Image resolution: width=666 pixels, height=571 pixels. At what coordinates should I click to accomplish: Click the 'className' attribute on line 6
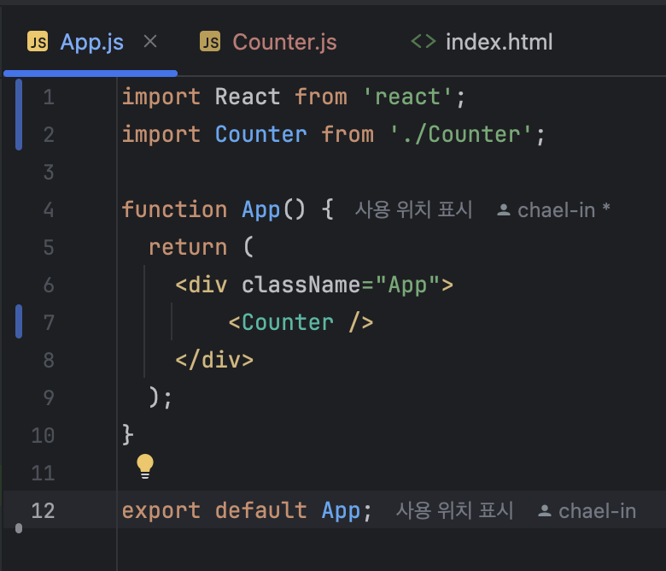pos(301,285)
